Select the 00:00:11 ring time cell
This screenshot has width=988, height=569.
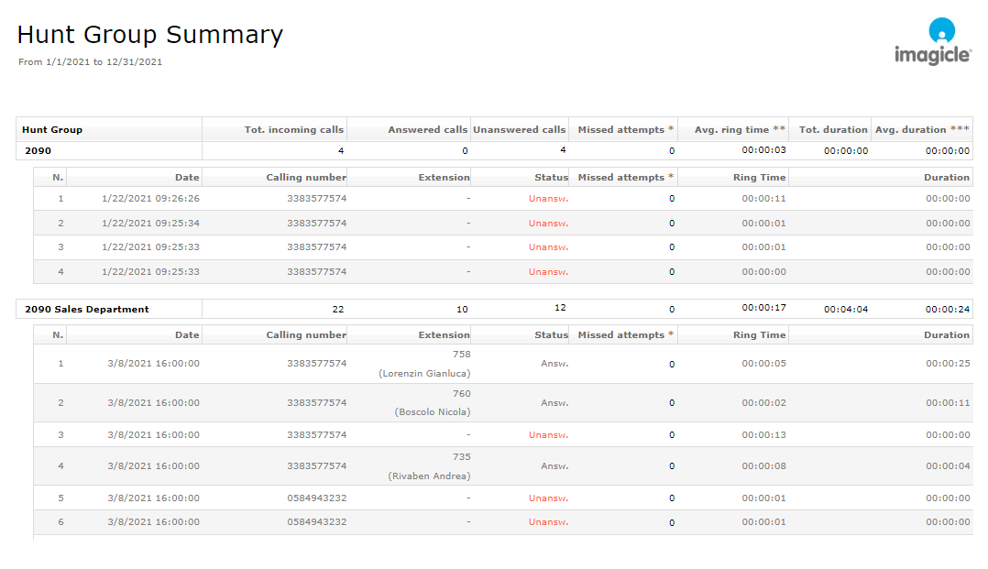763,198
